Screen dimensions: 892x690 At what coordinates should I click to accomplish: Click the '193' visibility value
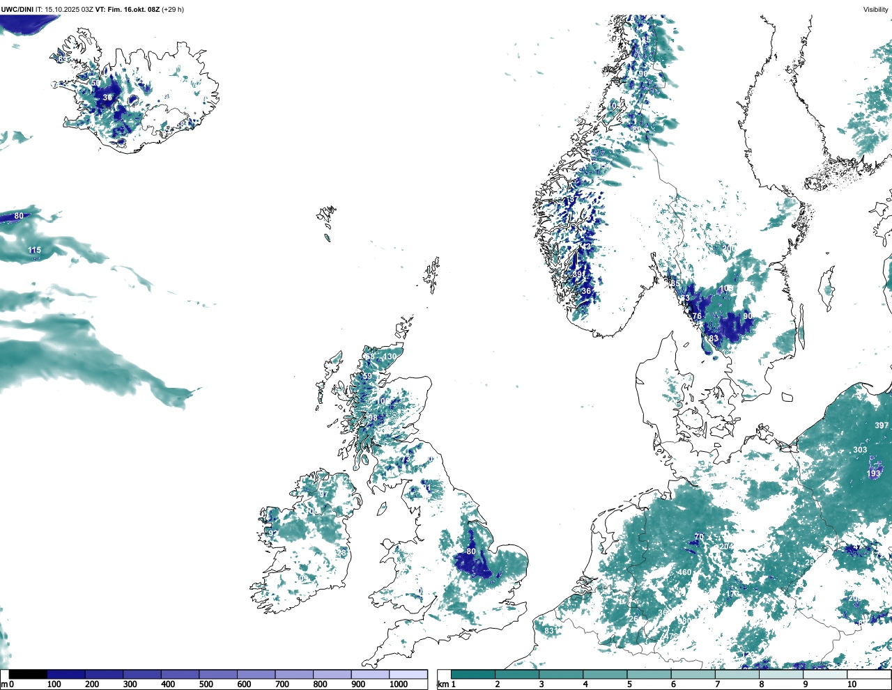coord(874,473)
